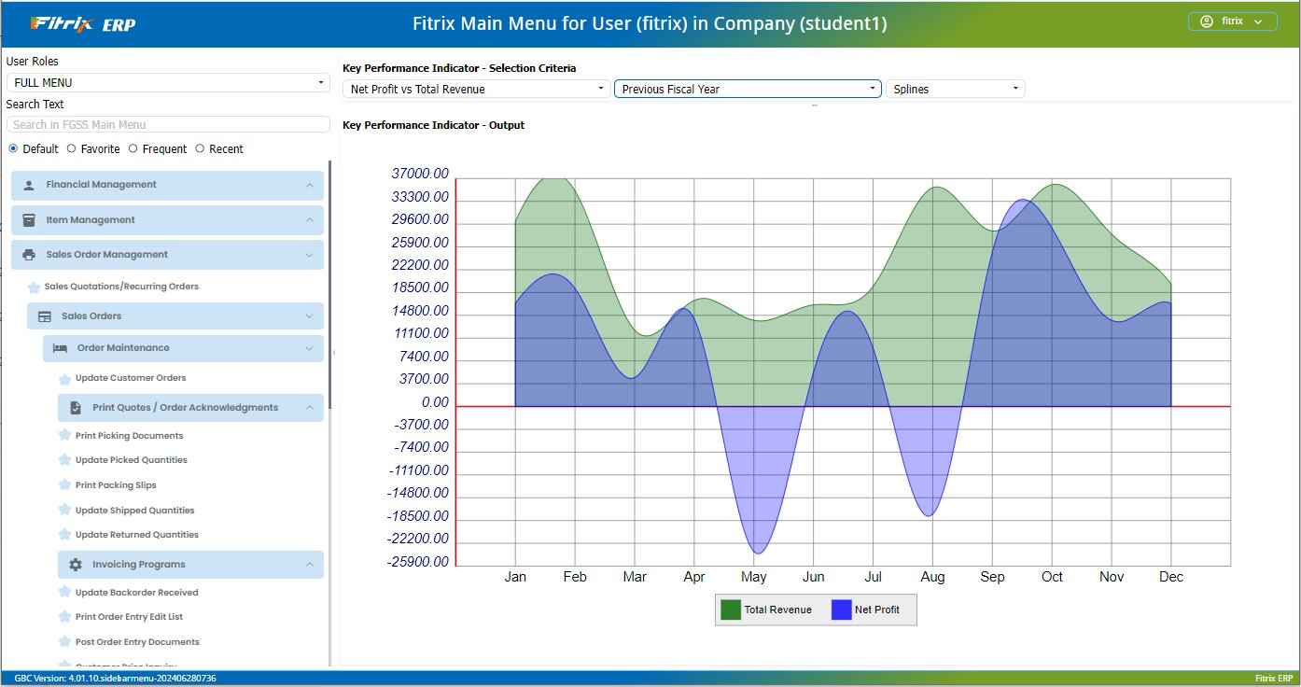Click the green Total Revenue legend swatch
Viewport: 1301px width, 687px height.
point(730,610)
